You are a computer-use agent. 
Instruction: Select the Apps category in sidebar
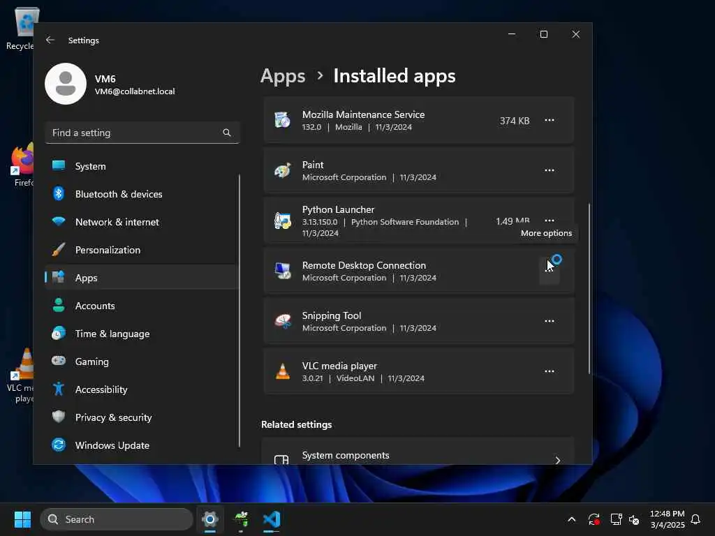point(142,278)
